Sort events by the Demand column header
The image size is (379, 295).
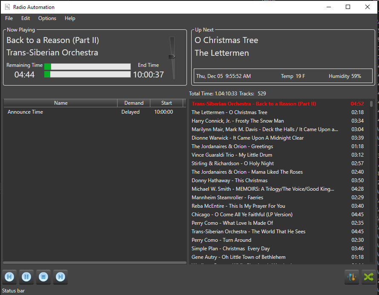pos(134,103)
